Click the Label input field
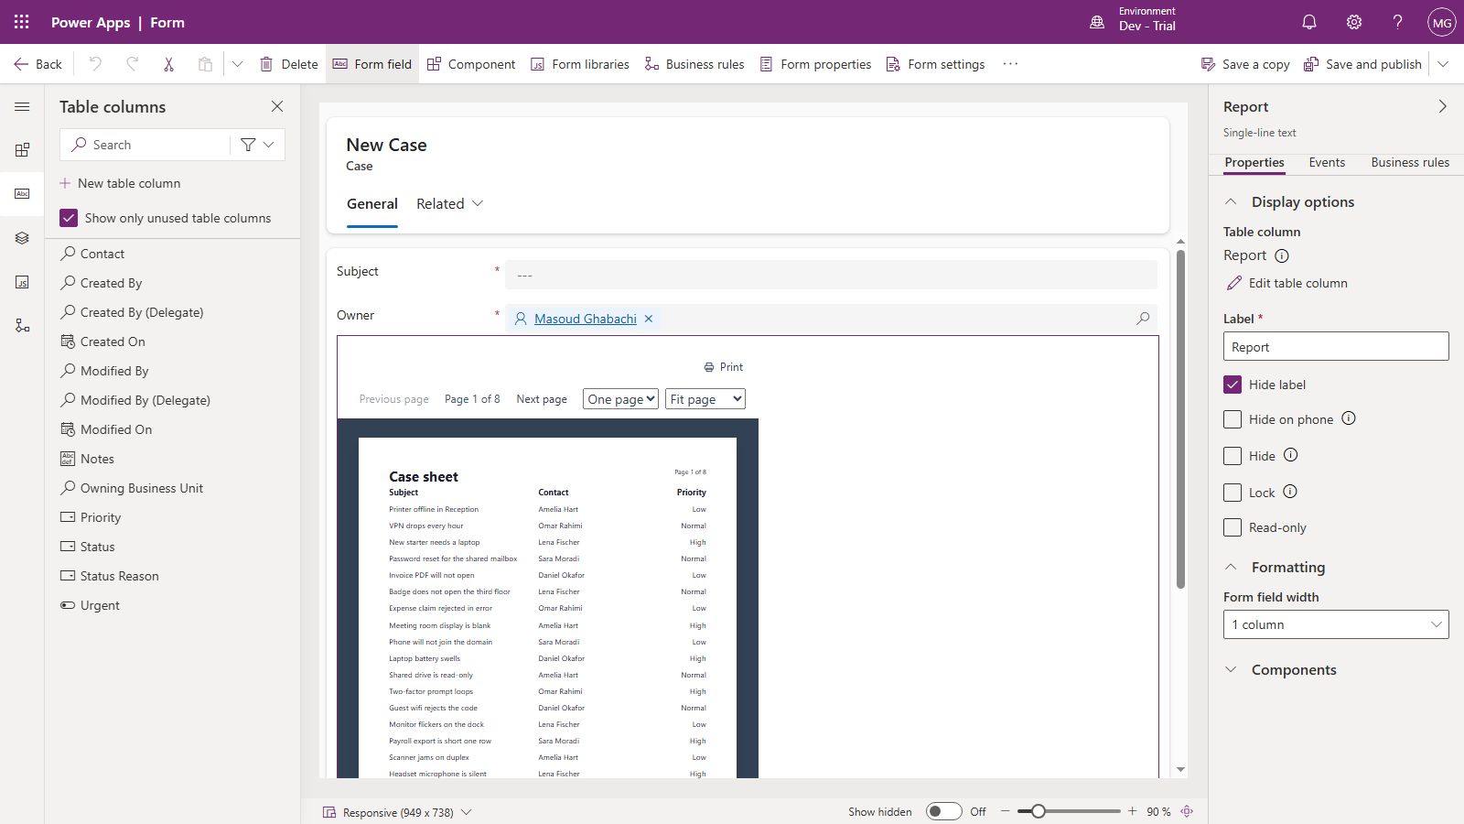 coord(1336,346)
